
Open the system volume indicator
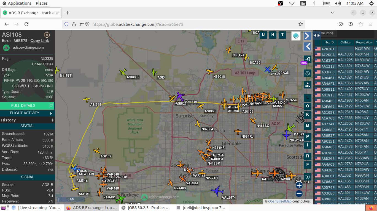click(x=338, y=3)
